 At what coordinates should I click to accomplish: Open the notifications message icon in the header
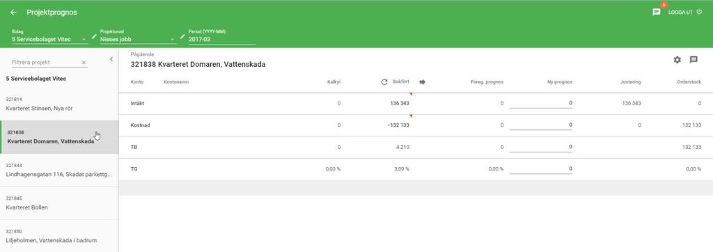click(x=656, y=13)
